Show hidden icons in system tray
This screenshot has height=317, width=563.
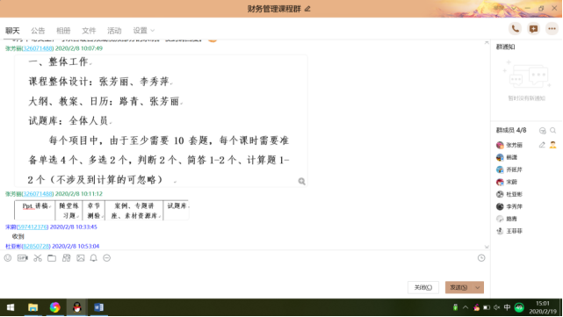click(x=466, y=307)
